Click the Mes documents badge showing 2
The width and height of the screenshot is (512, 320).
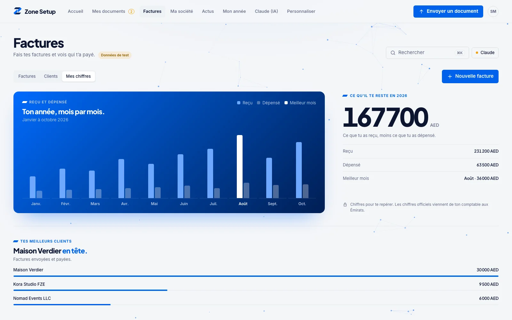tap(131, 12)
